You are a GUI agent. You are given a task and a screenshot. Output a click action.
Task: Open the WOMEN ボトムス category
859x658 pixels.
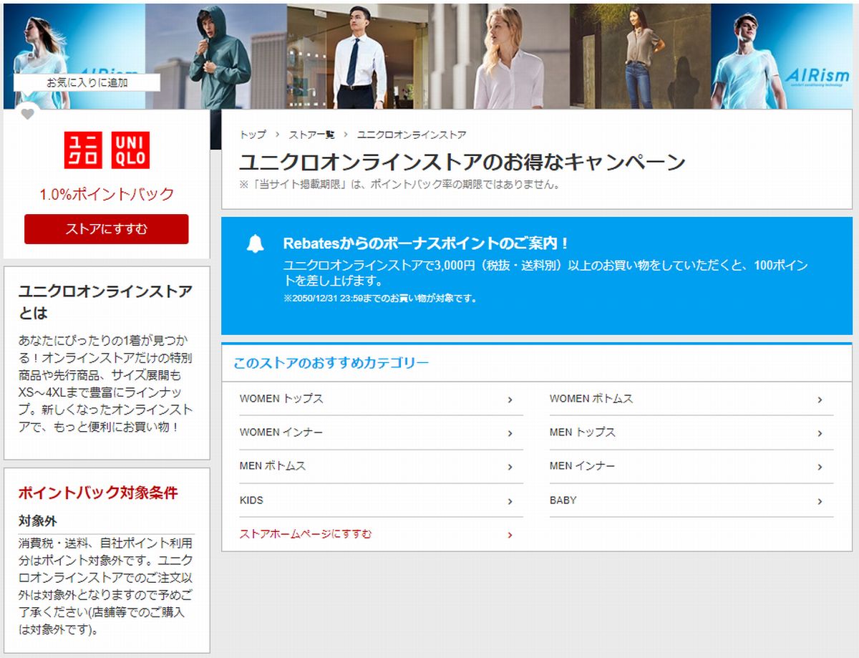pos(691,399)
